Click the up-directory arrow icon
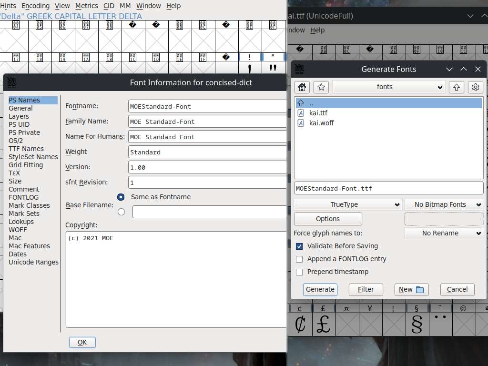 pos(456,87)
